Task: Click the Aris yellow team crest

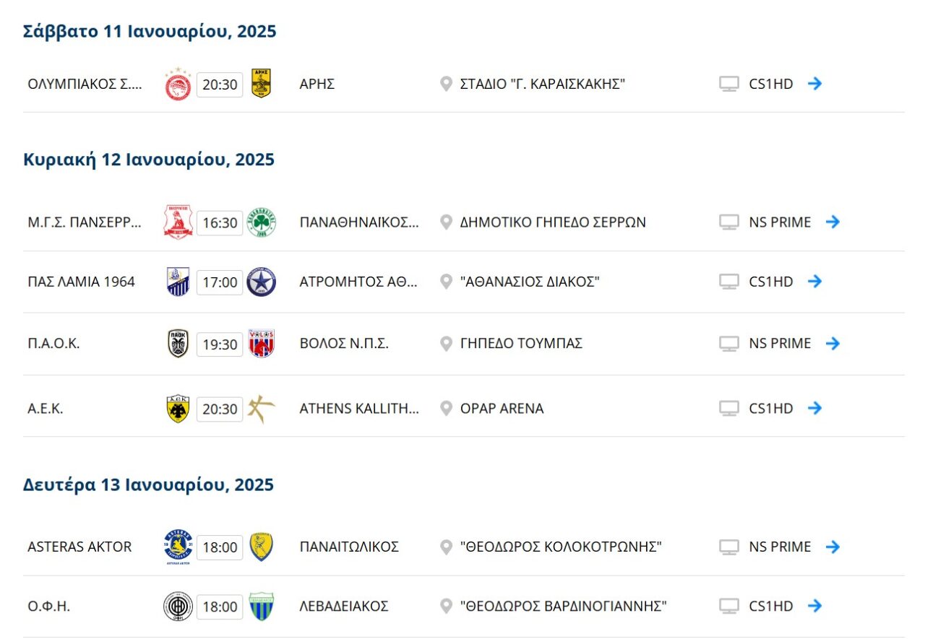Action: [x=261, y=83]
